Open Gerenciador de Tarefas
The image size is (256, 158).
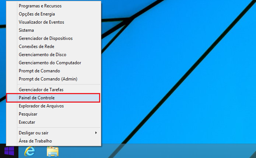tap(53, 90)
